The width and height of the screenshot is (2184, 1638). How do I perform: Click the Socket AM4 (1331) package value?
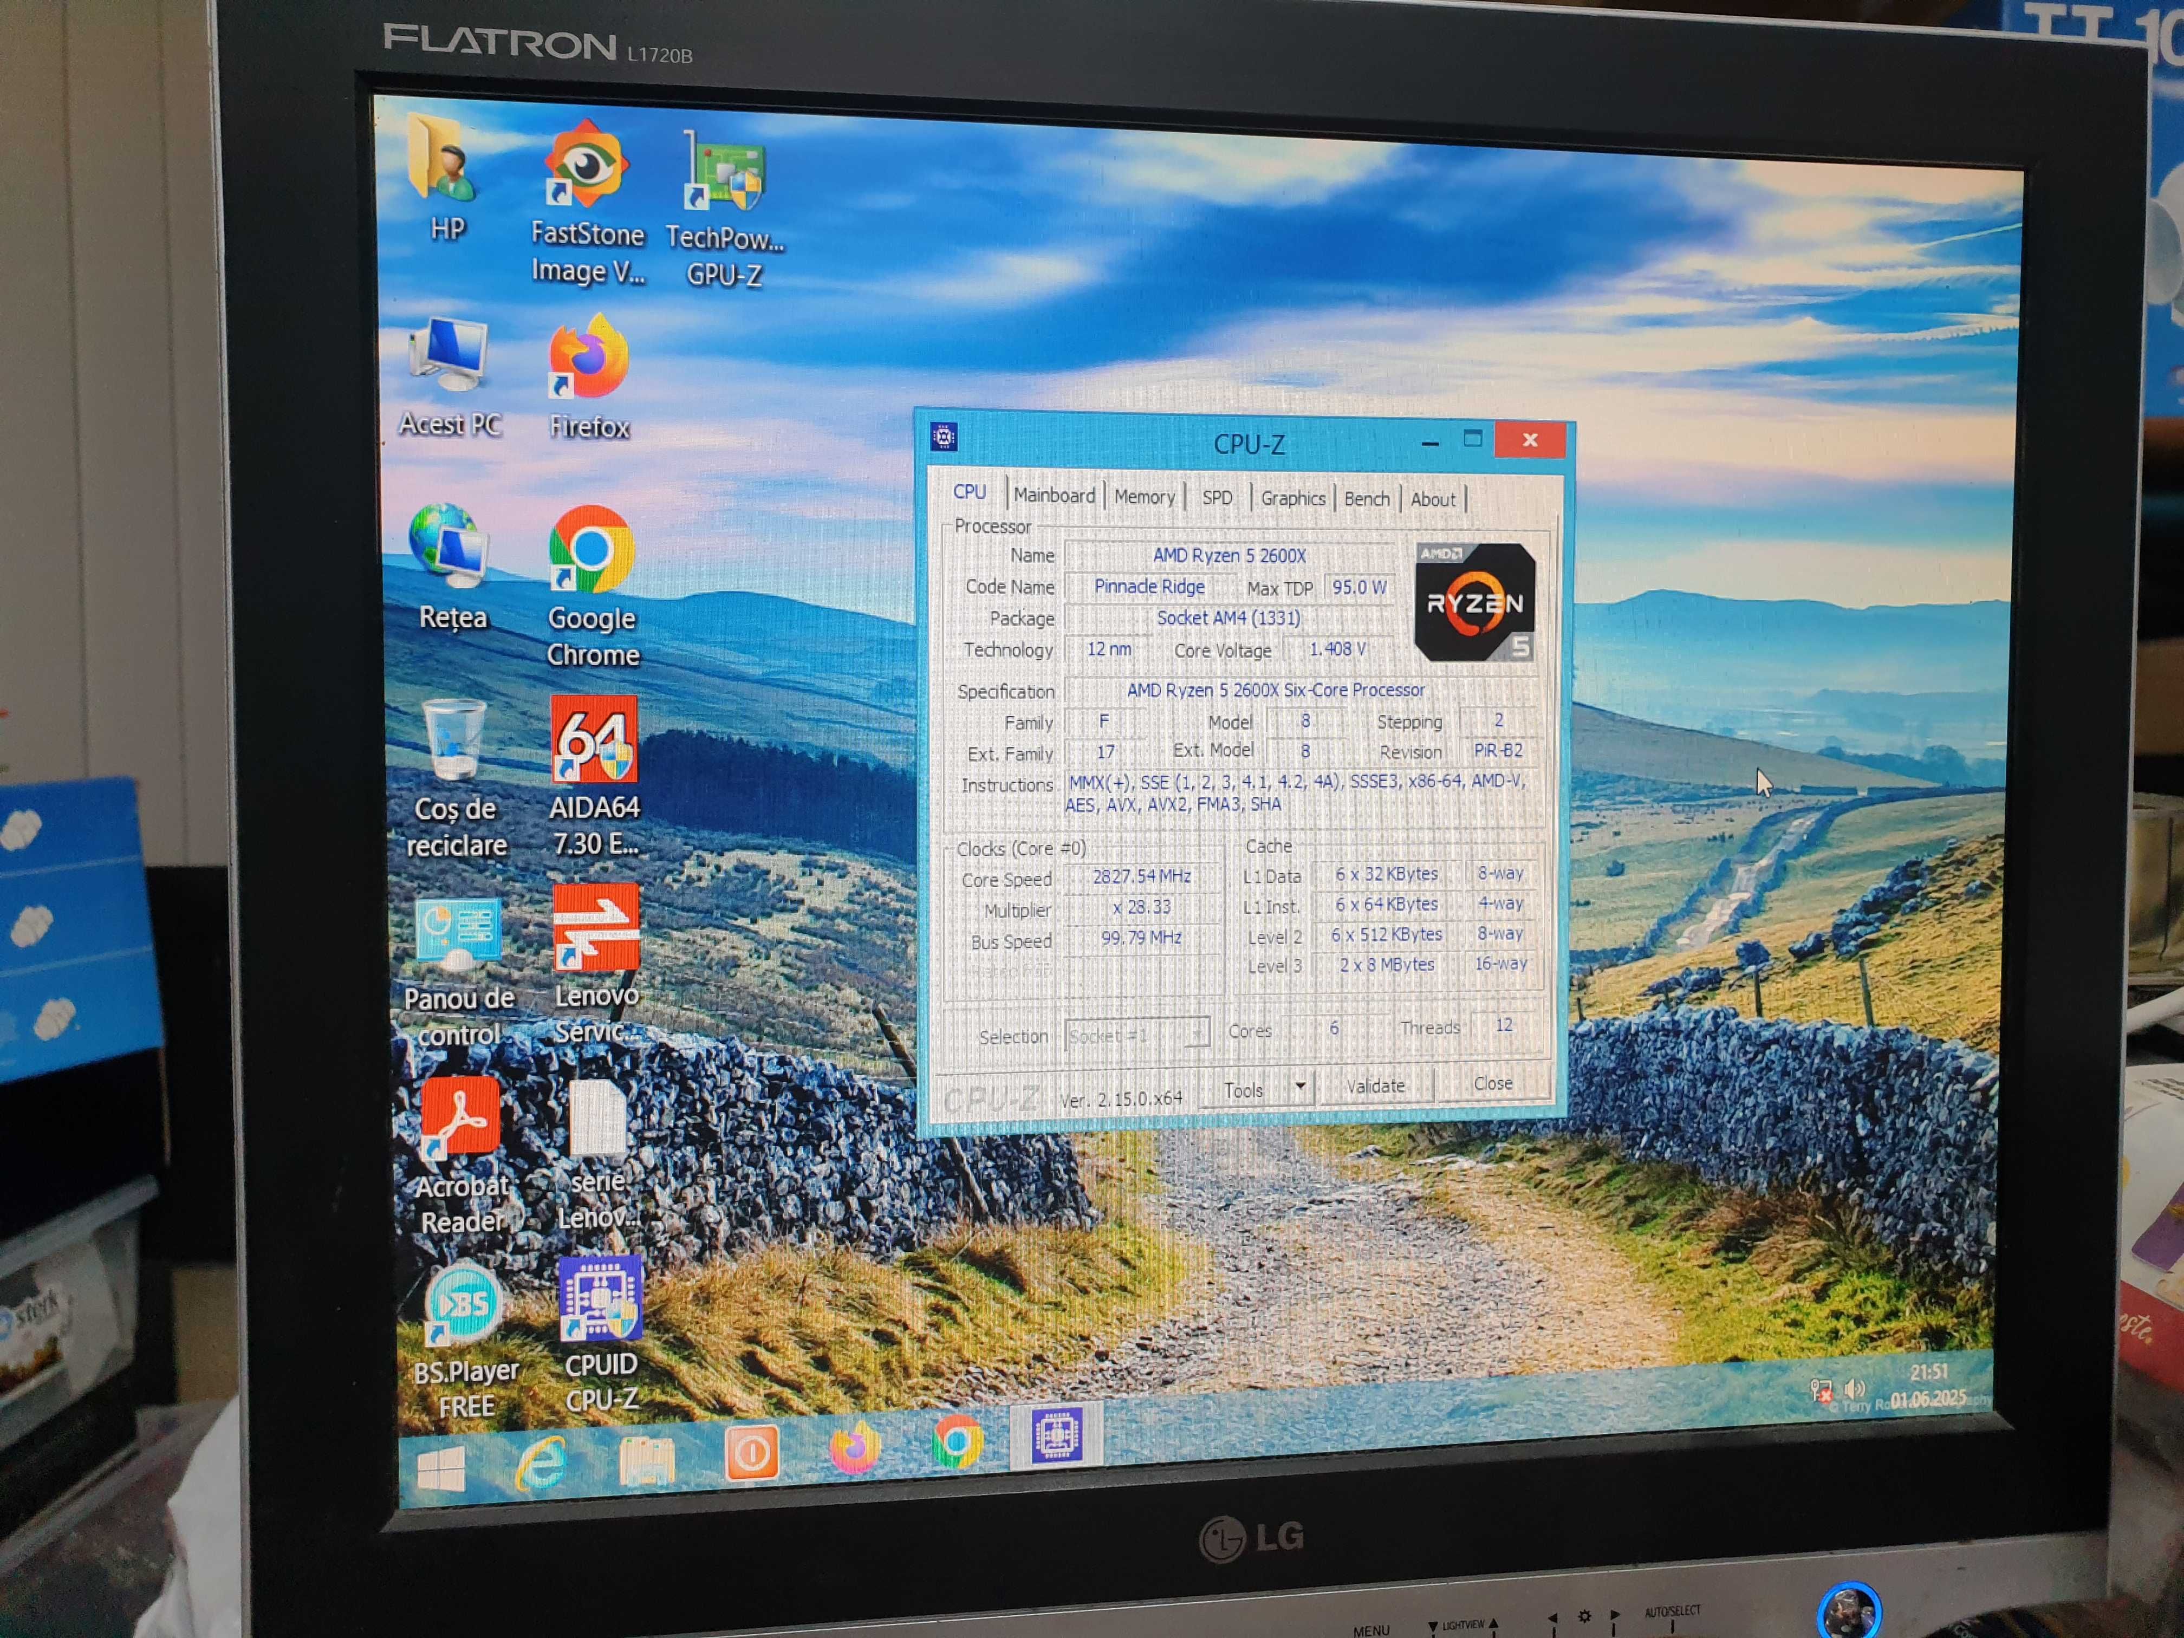point(1228,618)
